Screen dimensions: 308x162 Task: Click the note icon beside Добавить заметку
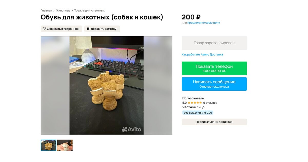tap(88, 29)
